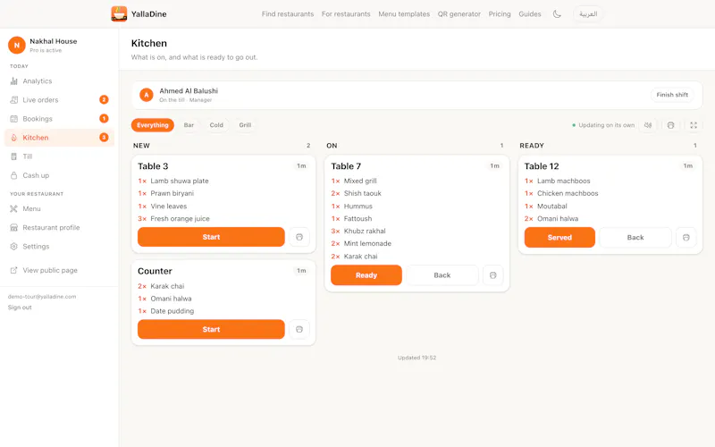The height and width of the screenshot is (447, 715).
Task: Open Guides page
Action: pyautogui.click(x=529, y=14)
